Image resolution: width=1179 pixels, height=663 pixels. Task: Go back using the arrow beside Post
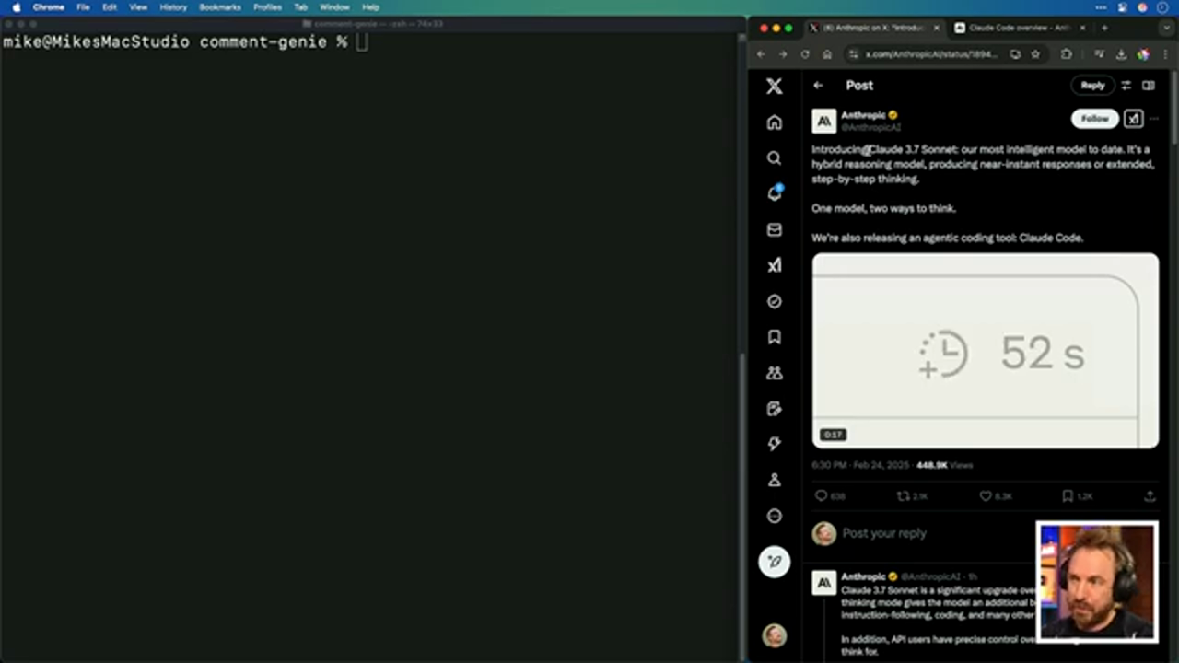point(818,86)
